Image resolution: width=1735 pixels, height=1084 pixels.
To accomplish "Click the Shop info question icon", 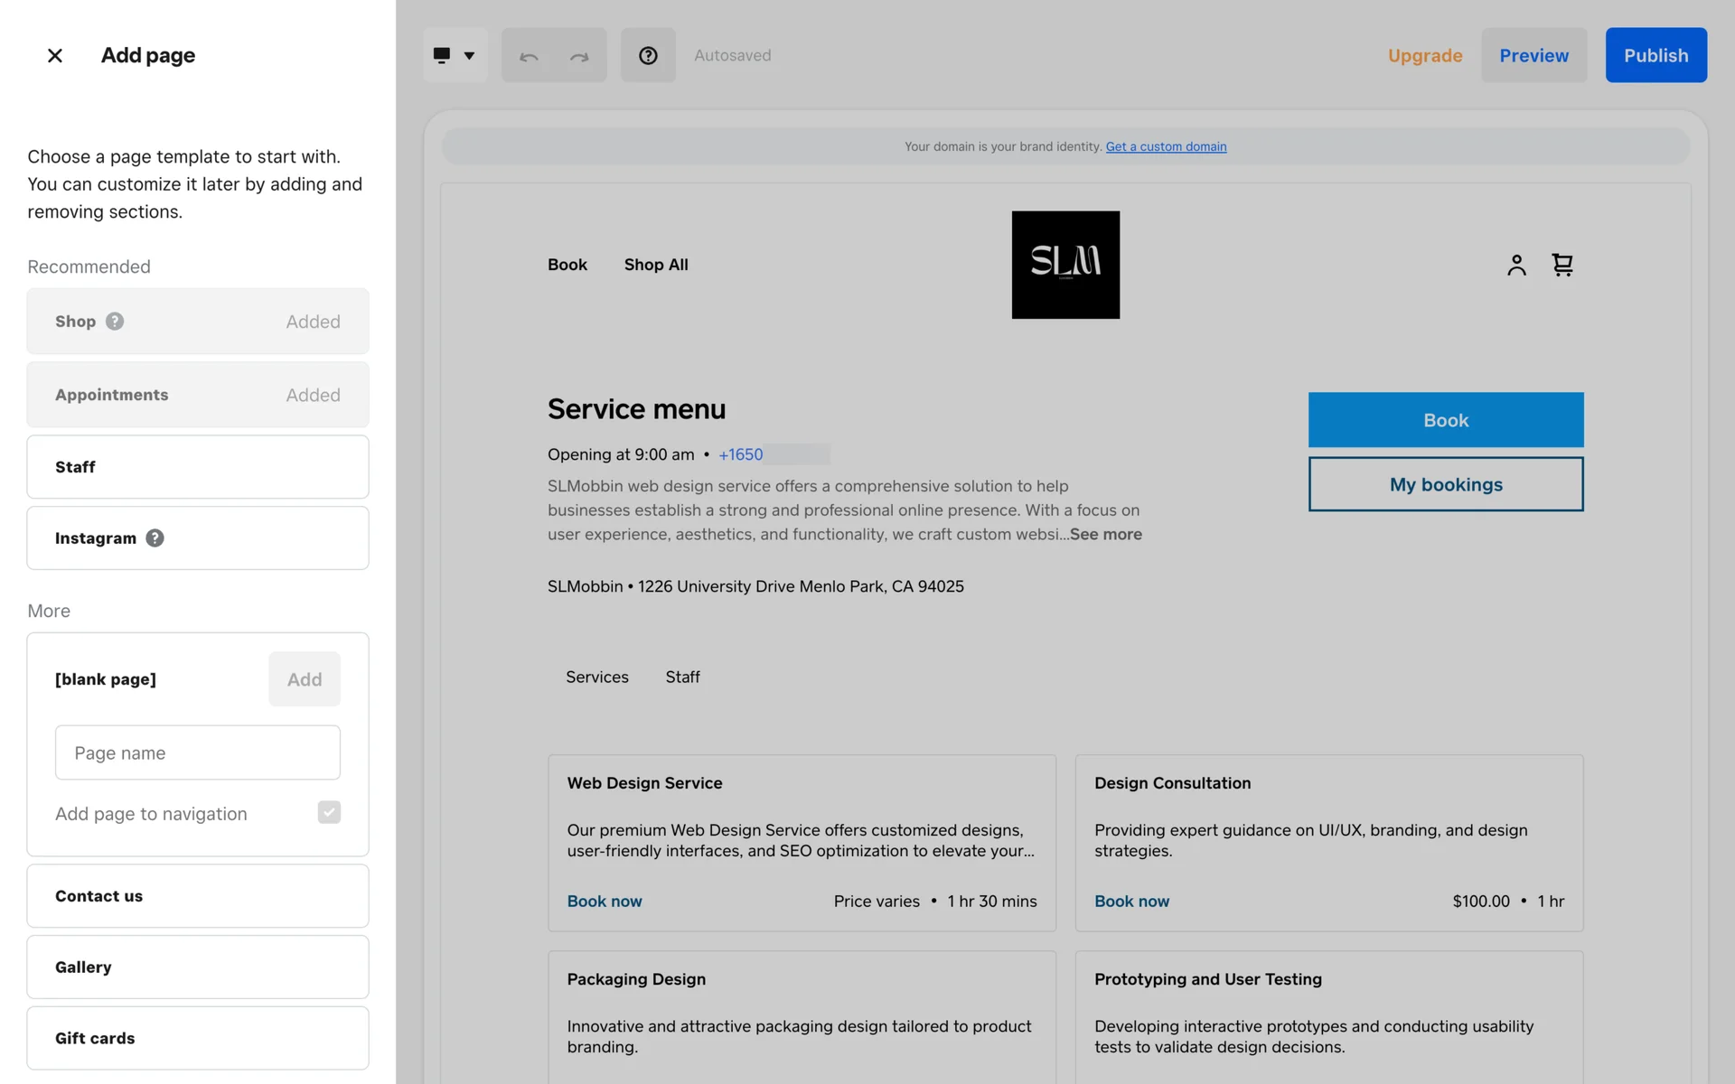I will coord(115,322).
